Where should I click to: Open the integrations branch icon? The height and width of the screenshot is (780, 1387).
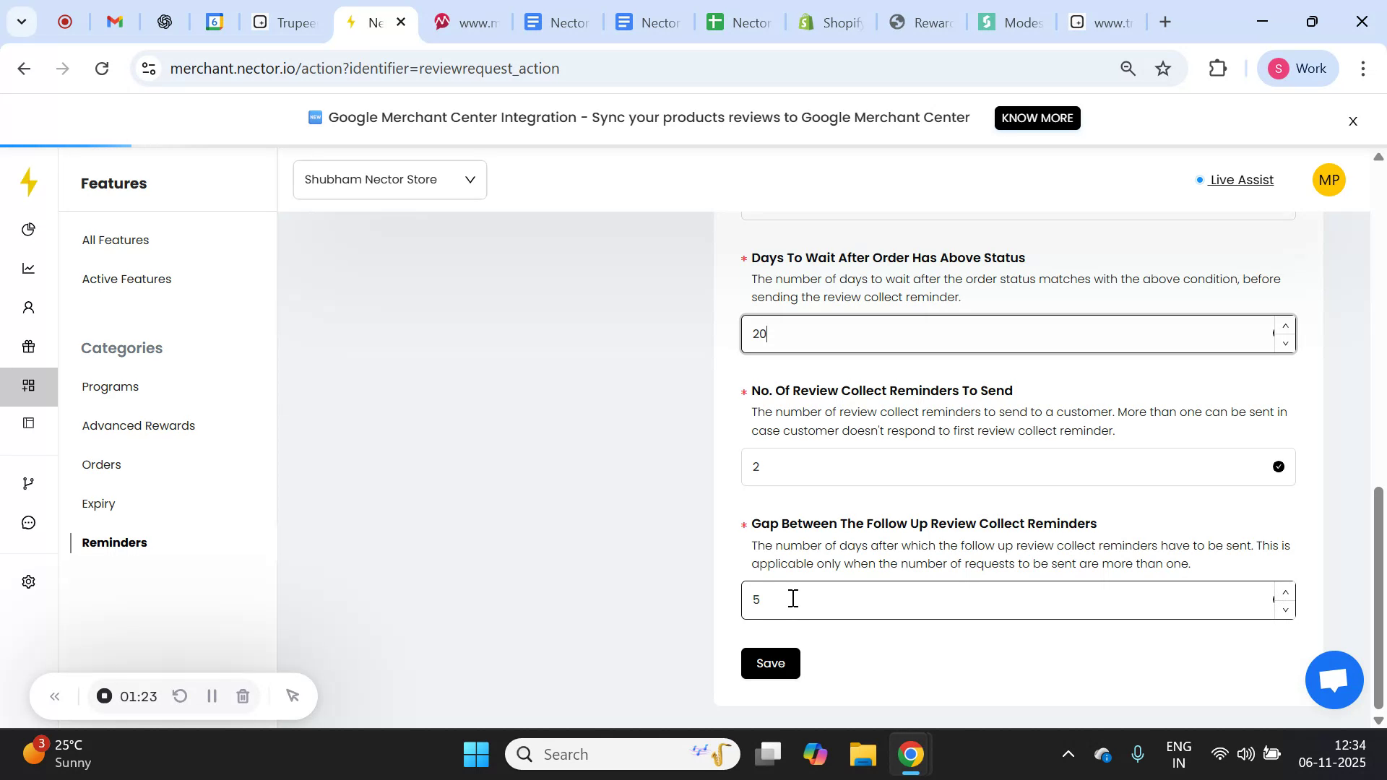tap(29, 482)
